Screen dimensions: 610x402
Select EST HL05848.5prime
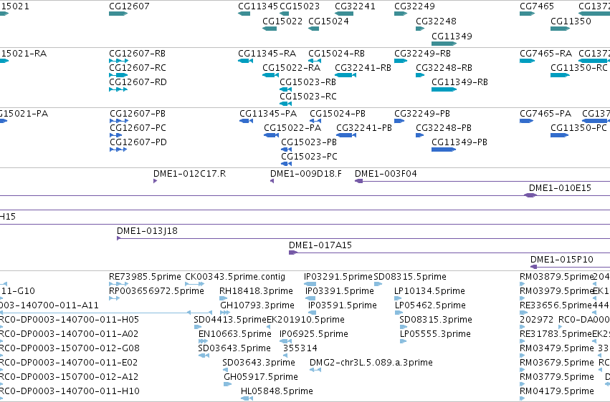(277, 391)
